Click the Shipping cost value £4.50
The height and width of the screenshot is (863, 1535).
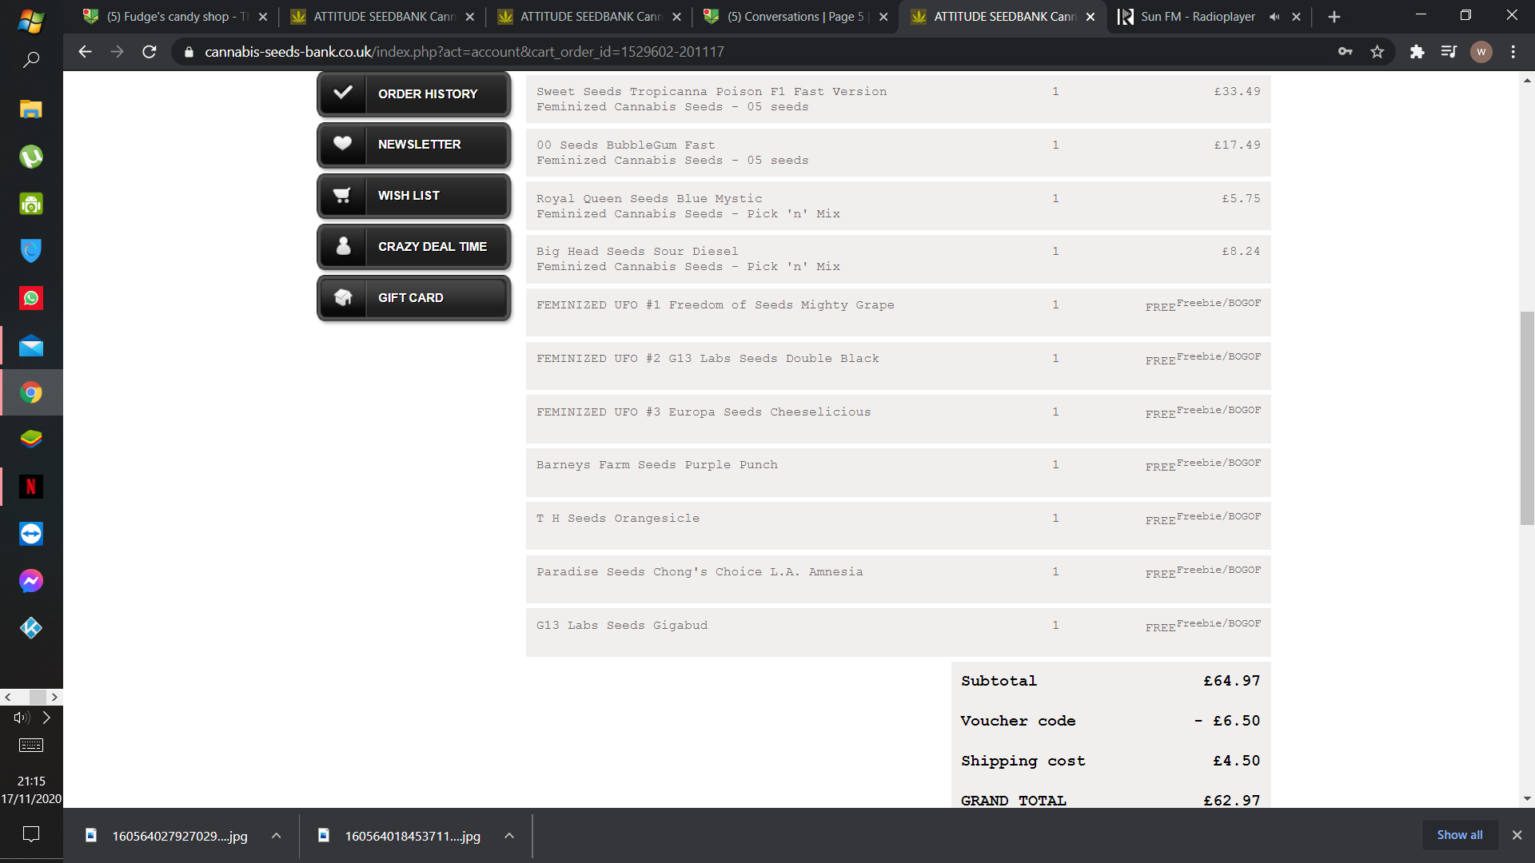pyautogui.click(x=1237, y=761)
